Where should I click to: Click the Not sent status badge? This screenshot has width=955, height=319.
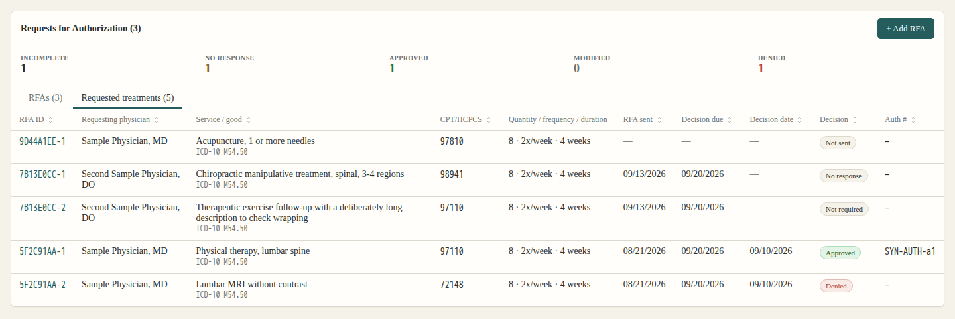(x=838, y=143)
